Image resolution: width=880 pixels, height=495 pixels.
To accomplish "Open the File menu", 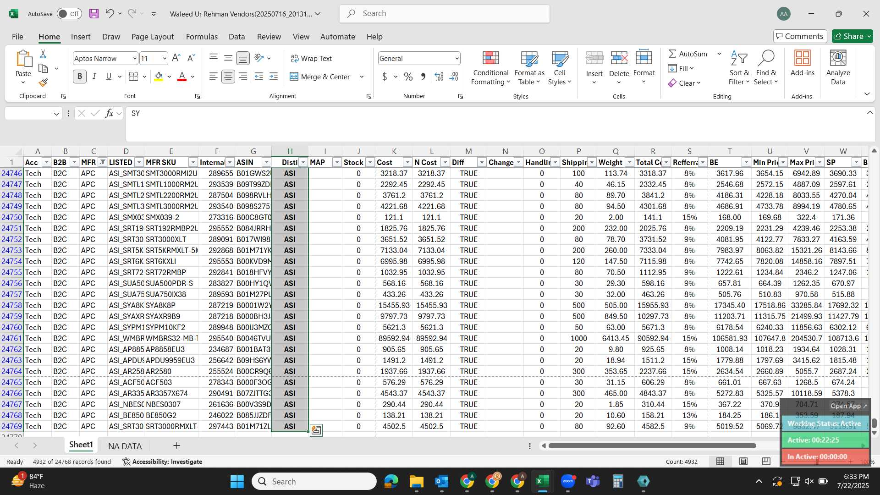I will [17, 37].
